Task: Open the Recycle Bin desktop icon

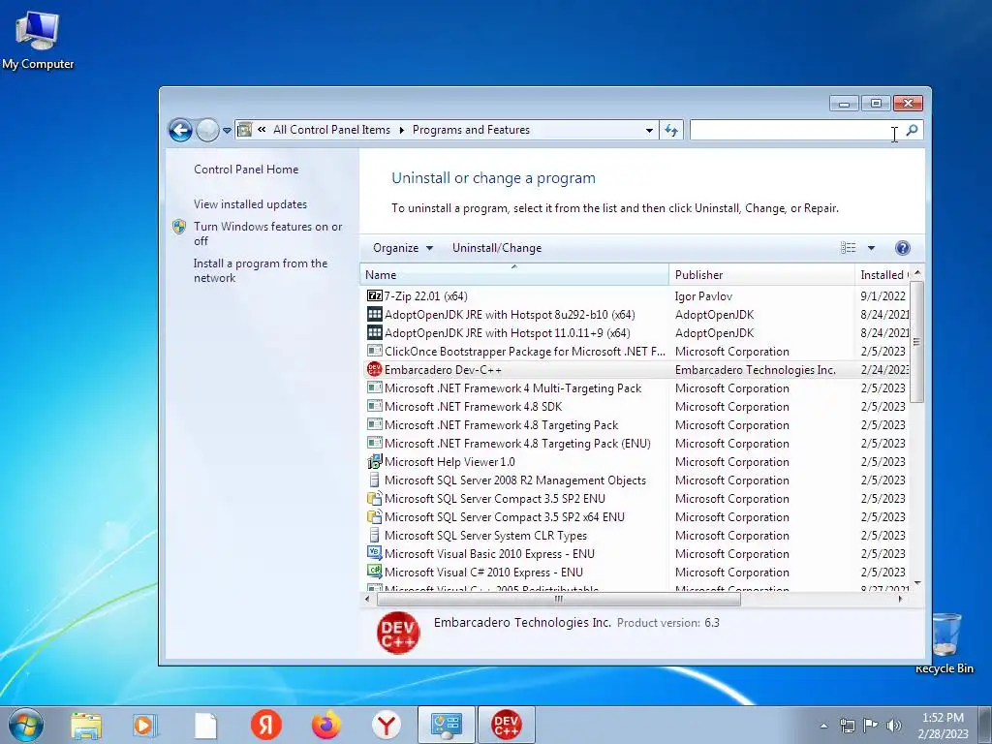Action: (x=945, y=643)
